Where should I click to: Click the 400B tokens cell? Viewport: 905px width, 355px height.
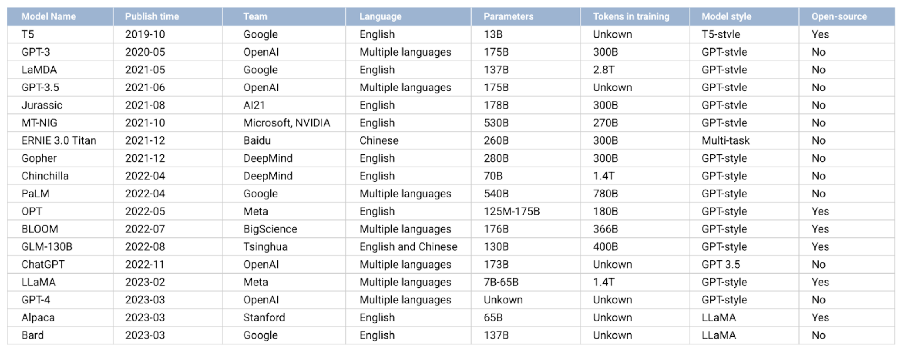pos(635,247)
